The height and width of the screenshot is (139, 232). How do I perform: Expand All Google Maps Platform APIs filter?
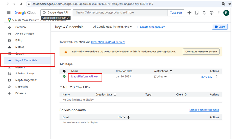pyautogui.click(x=112, y=27)
